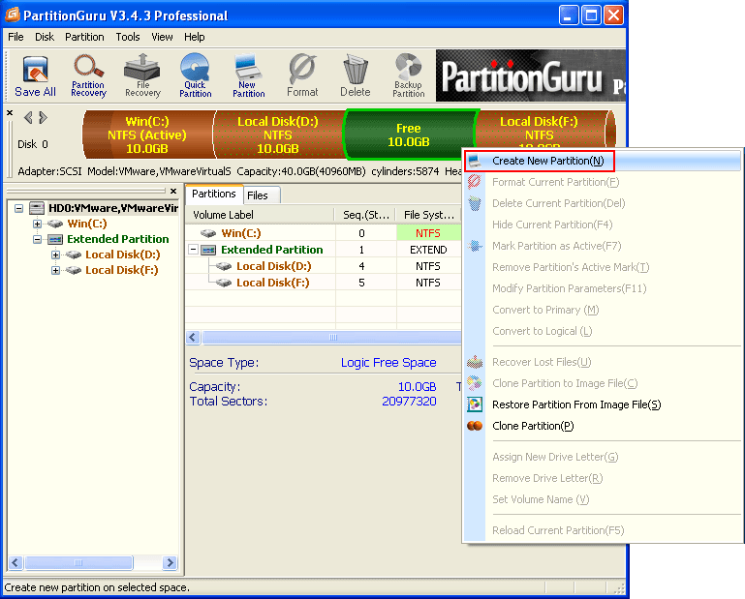The width and height of the screenshot is (745, 599).
Task: Click tree panel horizontal scrollbar thumb
Action: tap(78, 563)
